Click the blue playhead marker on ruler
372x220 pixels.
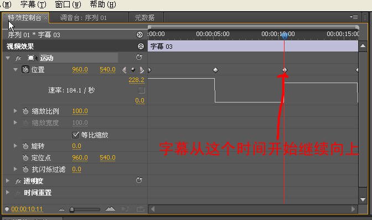[284, 35]
